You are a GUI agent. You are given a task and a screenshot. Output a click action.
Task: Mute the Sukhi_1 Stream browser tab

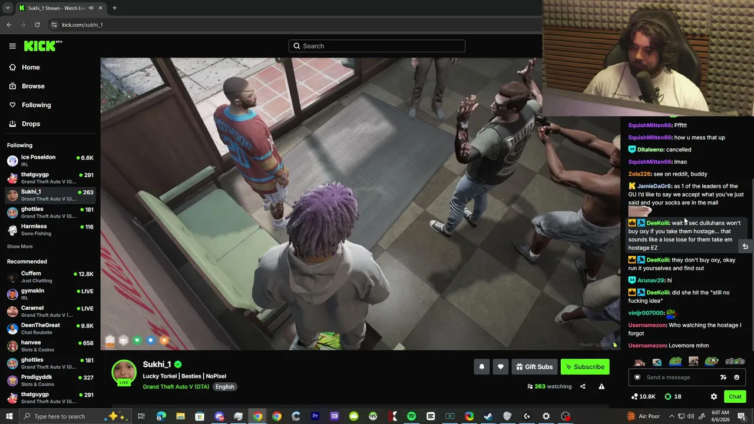[x=91, y=8]
